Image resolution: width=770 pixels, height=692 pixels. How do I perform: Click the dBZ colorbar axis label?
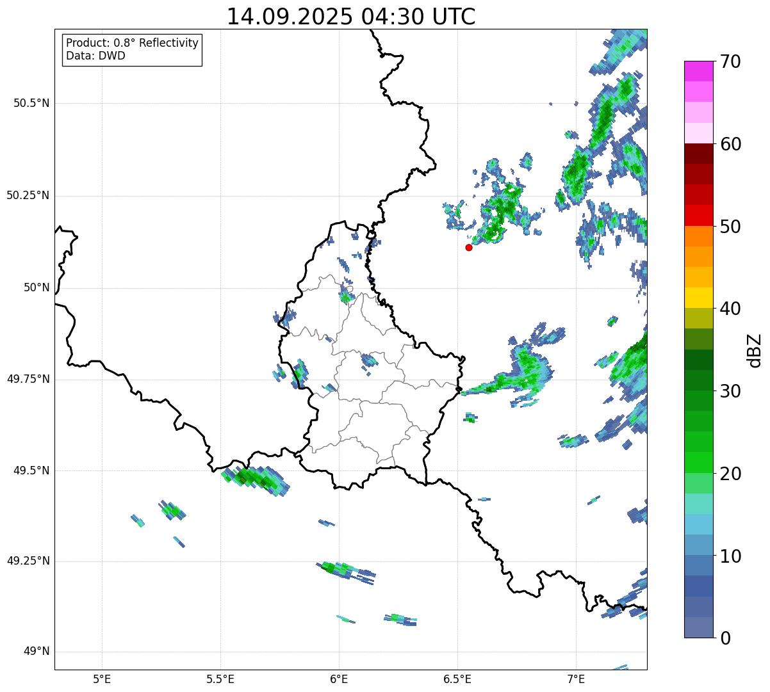[x=755, y=350]
